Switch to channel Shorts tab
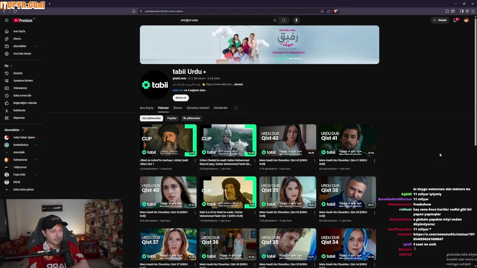Screen dimensions: 477x268 click(x=178, y=108)
